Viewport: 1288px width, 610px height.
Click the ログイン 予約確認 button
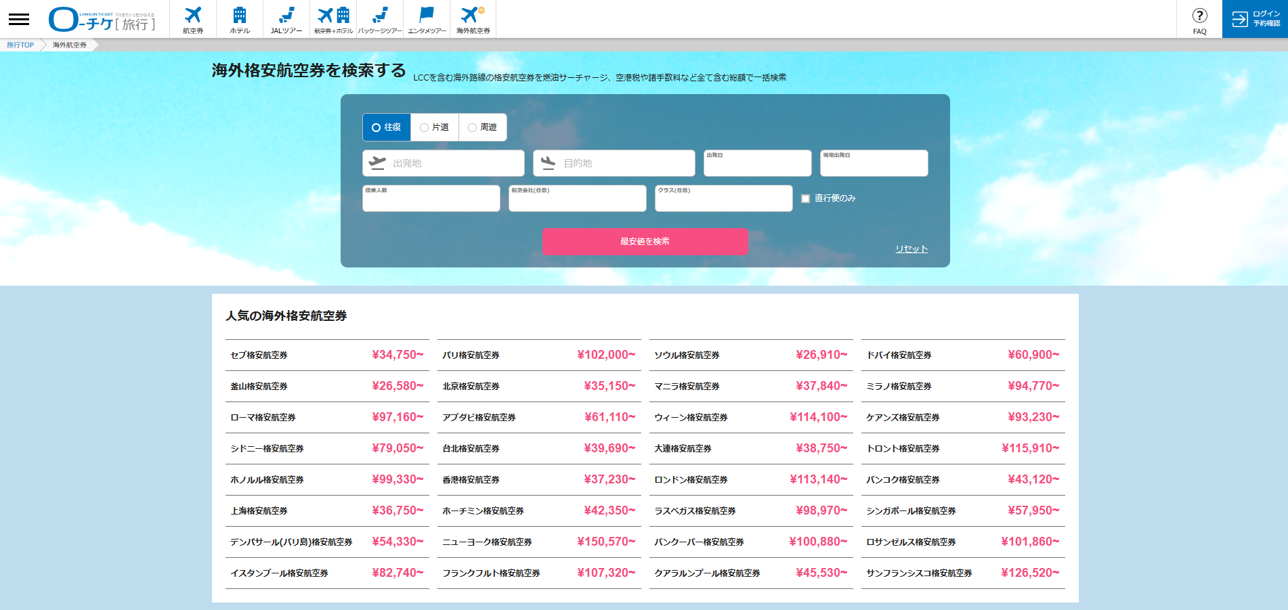coord(1255,19)
